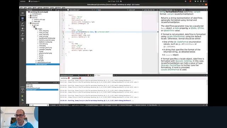Image resolution: width=227 pixels, height=128 pixels.
Task: Select main.cpp in the Sources folder
Action: pos(37,21)
